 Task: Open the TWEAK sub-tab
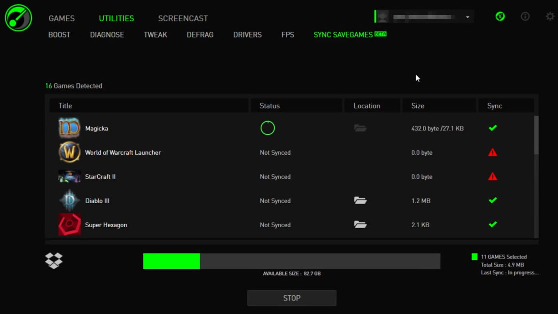pos(155,34)
